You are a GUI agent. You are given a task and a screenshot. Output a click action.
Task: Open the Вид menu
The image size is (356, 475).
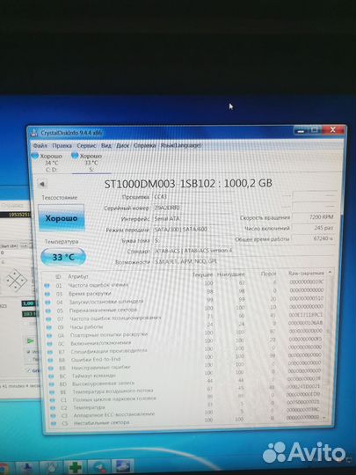(x=106, y=146)
